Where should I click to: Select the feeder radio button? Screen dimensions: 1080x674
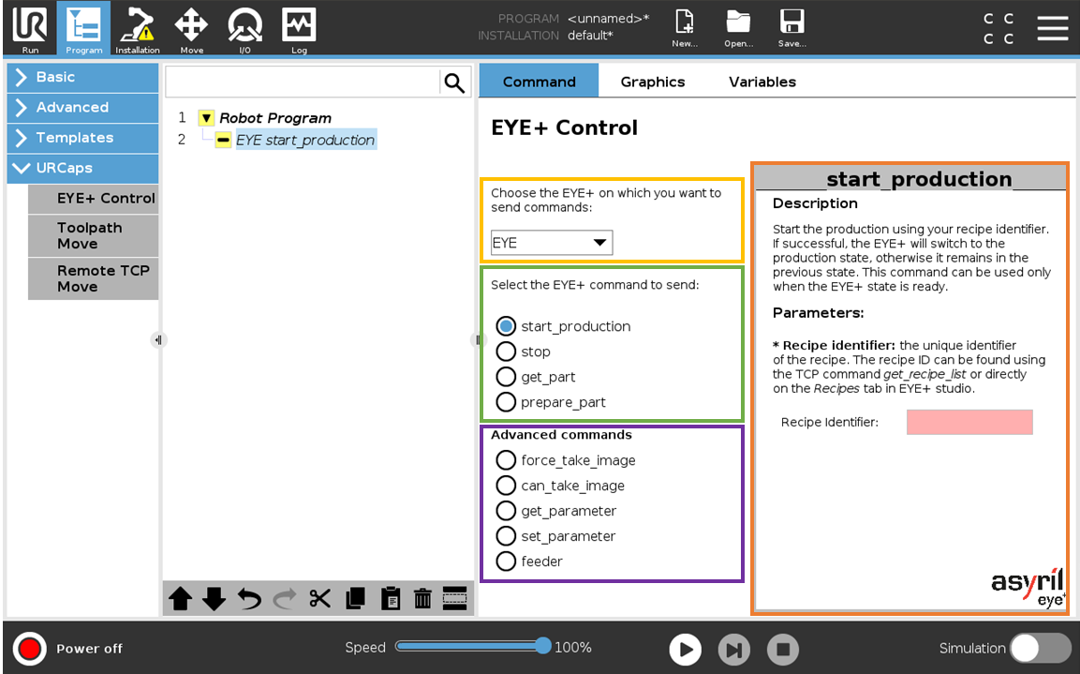[x=506, y=561]
